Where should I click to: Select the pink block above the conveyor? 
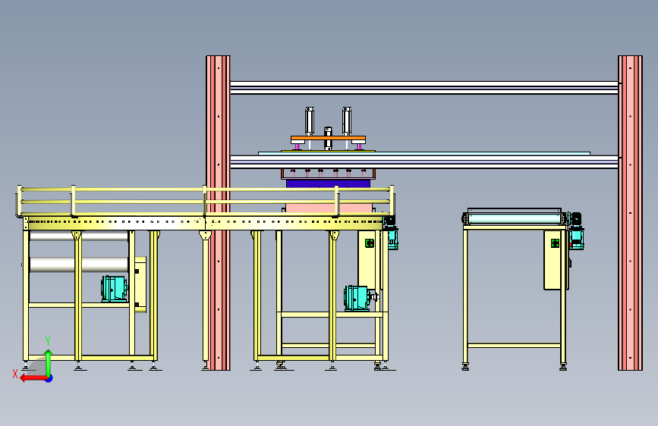click(329, 208)
